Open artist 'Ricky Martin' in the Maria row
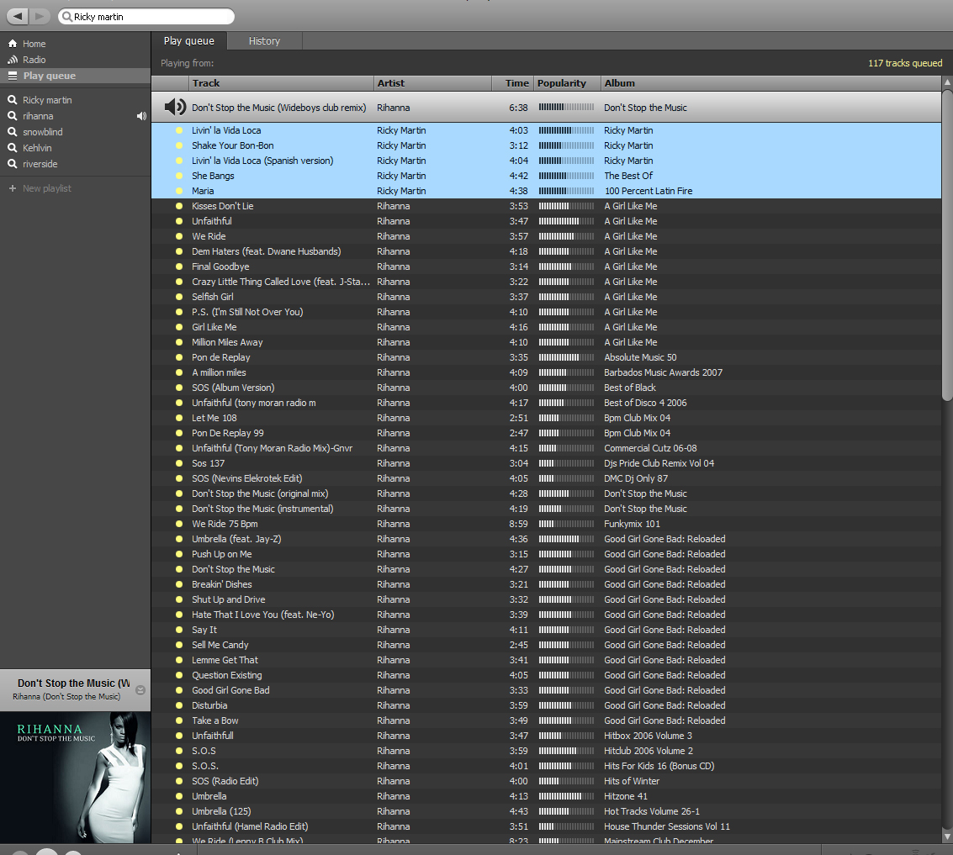Screen dimensions: 953x855 pos(401,191)
